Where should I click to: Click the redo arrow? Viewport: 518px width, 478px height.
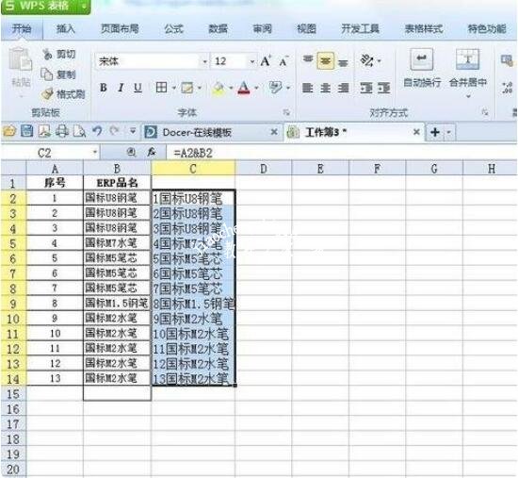(x=114, y=131)
